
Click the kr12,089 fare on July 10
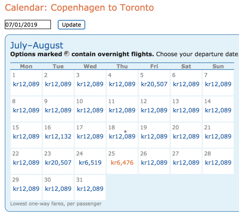[90, 110]
